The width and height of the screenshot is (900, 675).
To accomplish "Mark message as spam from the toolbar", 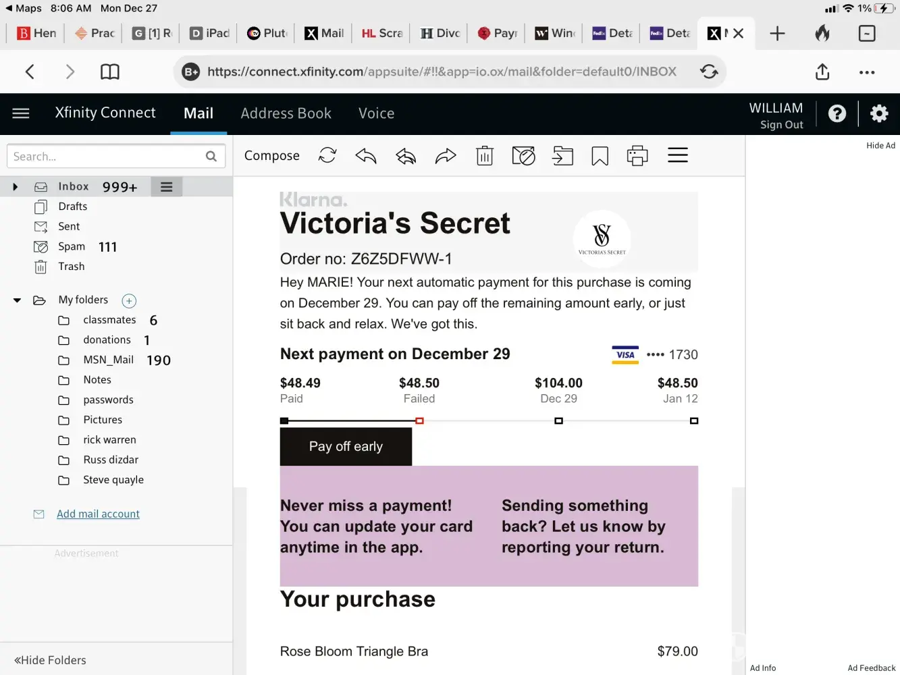I will [x=523, y=157].
